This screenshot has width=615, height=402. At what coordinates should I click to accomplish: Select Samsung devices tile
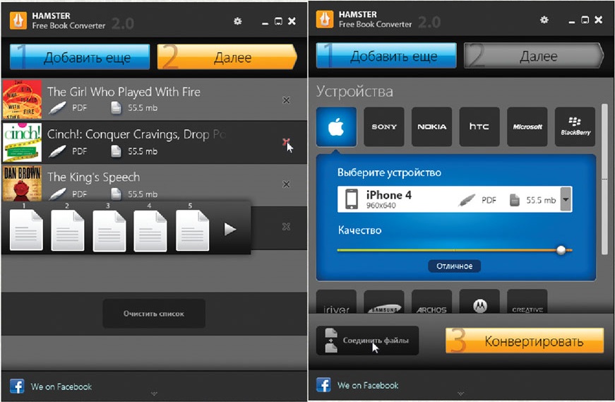(x=384, y=302)
